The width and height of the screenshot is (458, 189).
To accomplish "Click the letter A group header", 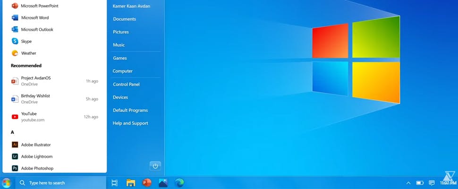I will [12, 132].
